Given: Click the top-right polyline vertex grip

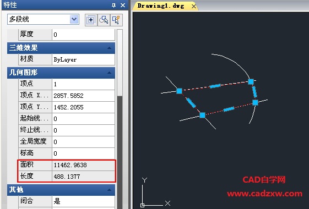Looking at the screenshot, I should (251, 81).
